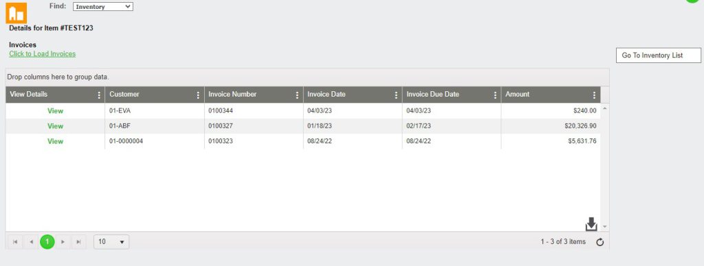View details for invoice 0100323
Screen dimensions: 704x266
[55, 141]
